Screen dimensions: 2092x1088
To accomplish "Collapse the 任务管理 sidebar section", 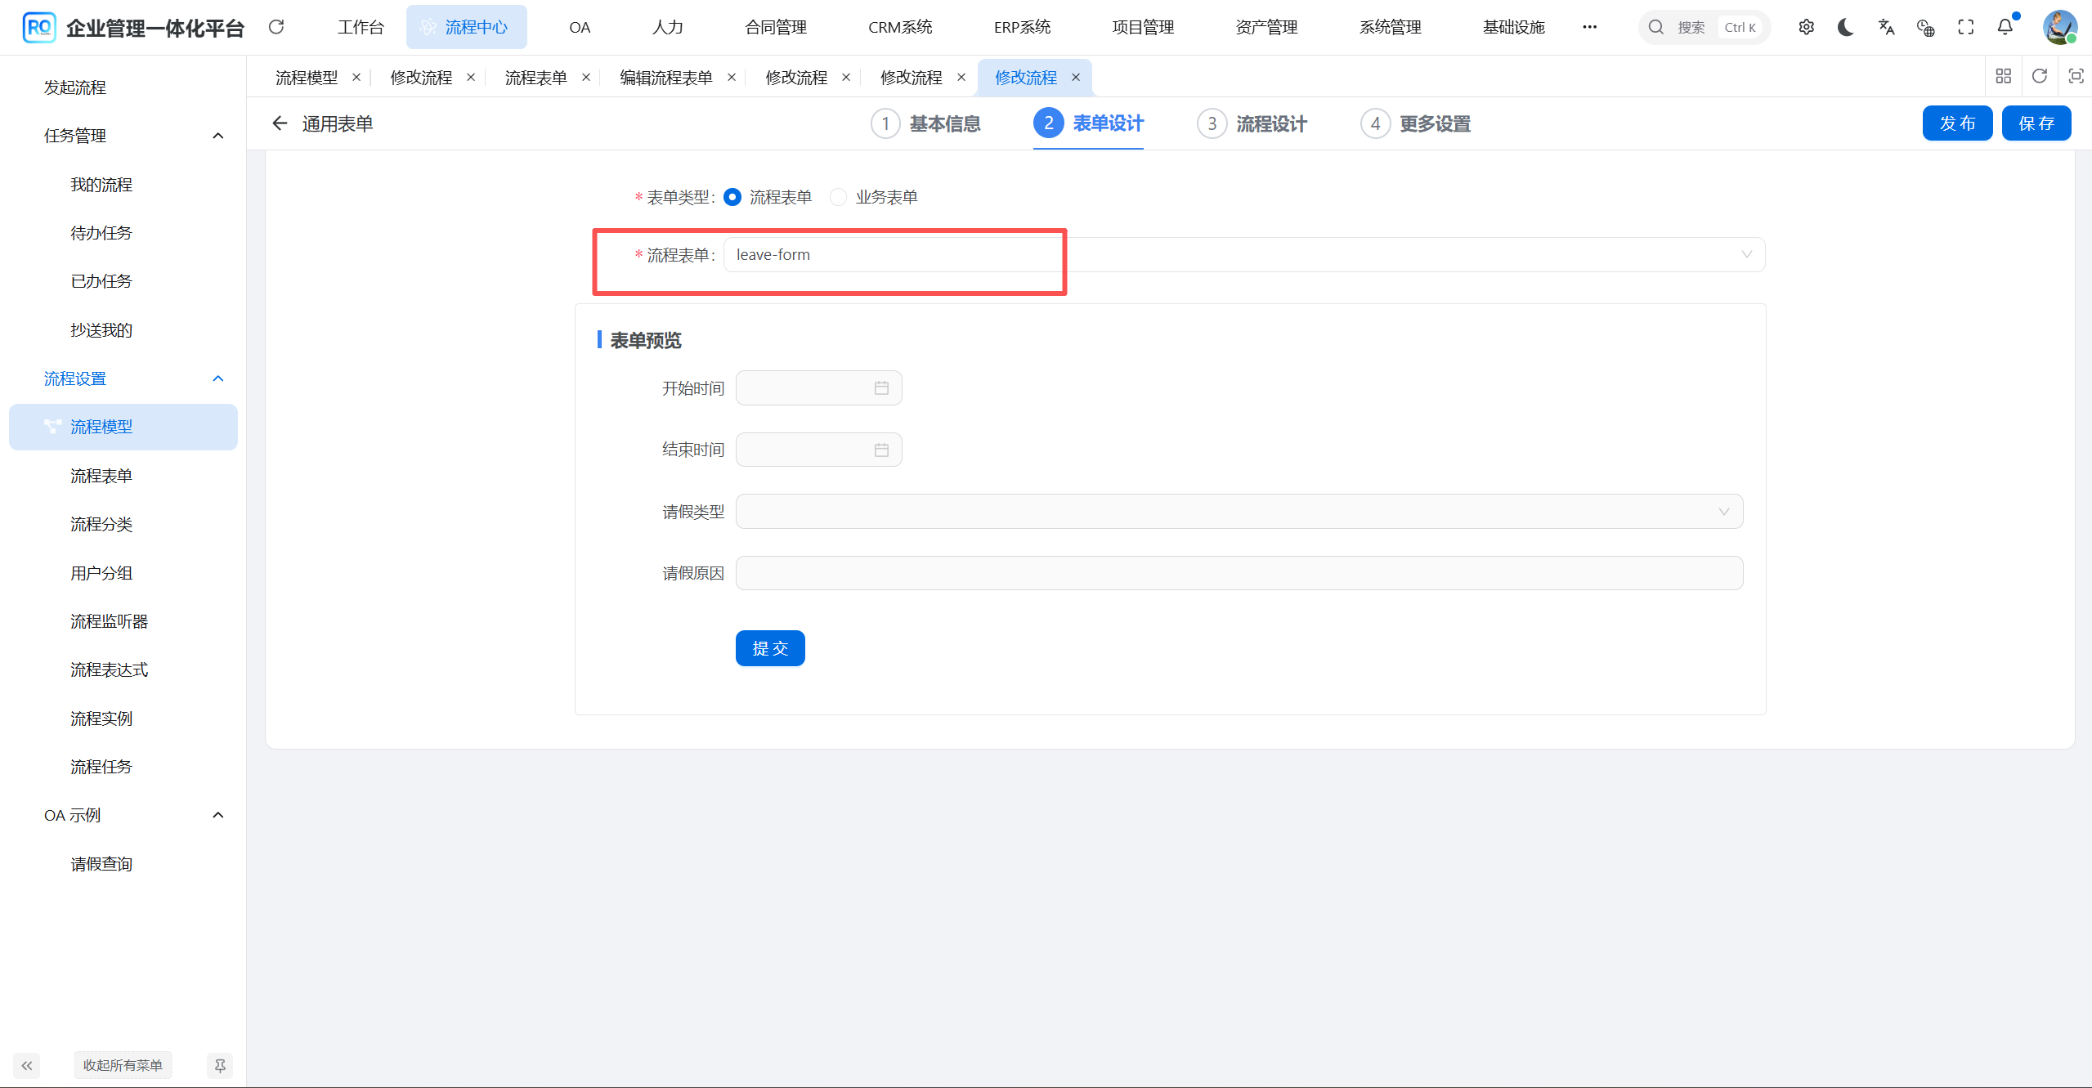I will (x=217, y=135).
